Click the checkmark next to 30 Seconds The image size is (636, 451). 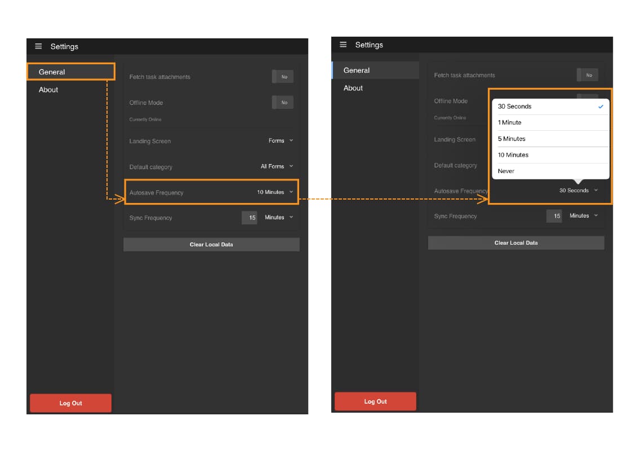pos(601,107)
